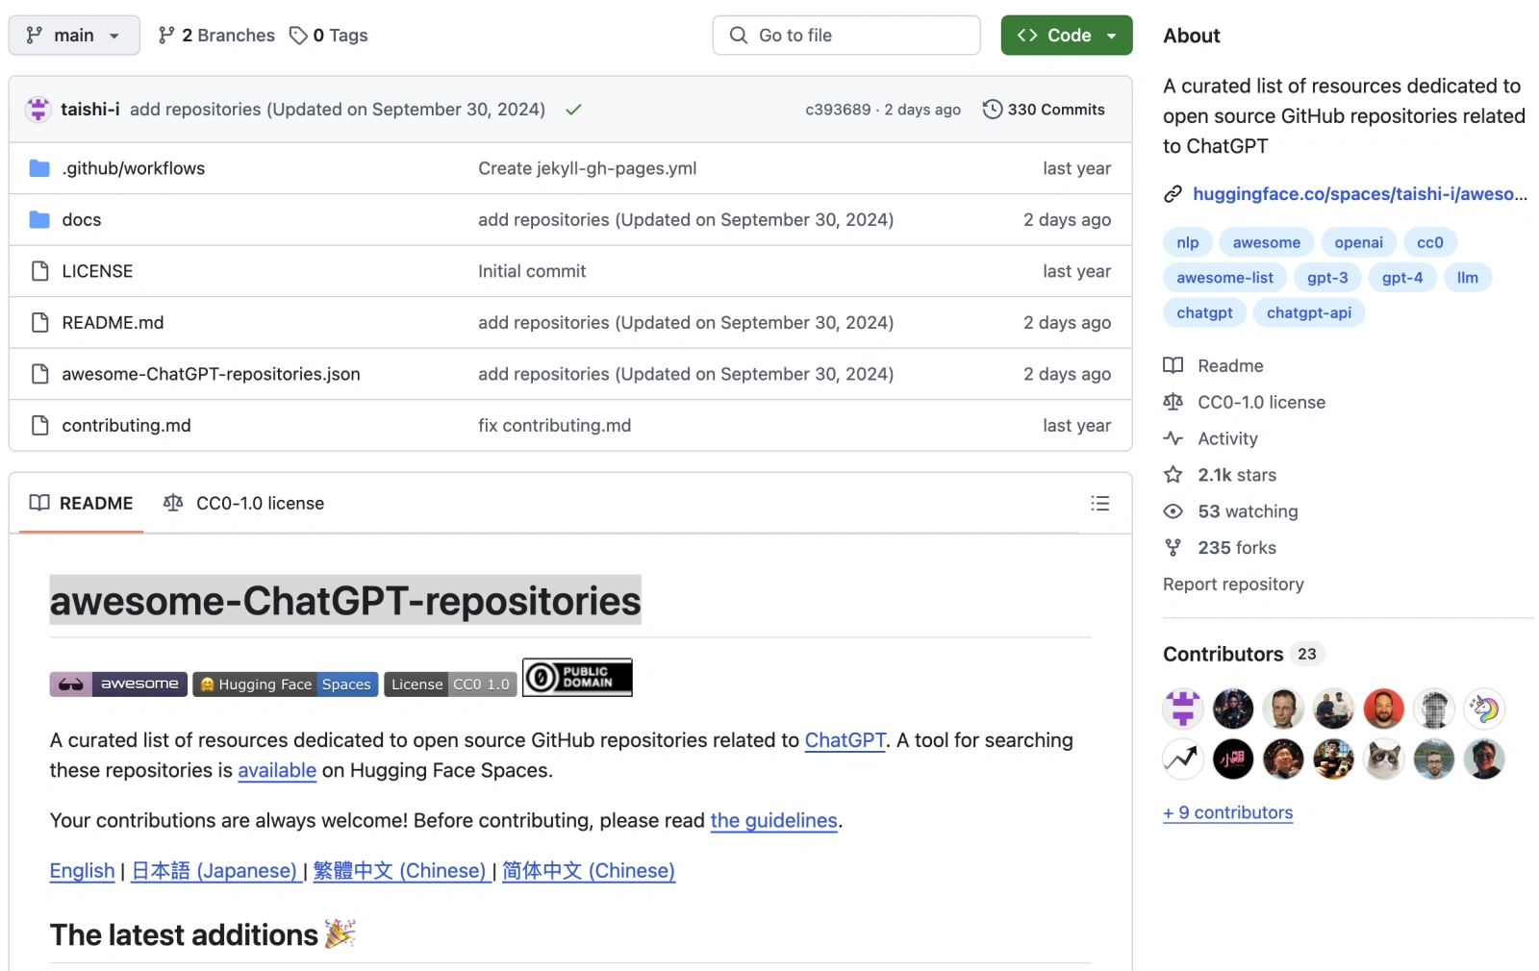The height and width of the screenshot is (971, 1539).
Task: Click the Public Domain badge
Action: coord(577,678)
